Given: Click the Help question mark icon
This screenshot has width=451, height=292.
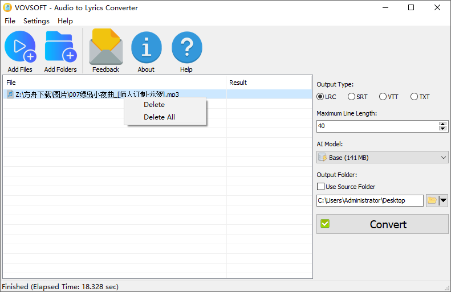Looking at the screenshot, I should pos(186,47).
